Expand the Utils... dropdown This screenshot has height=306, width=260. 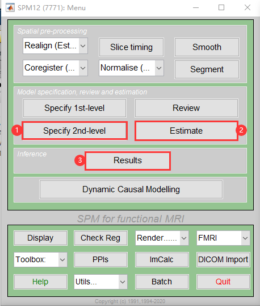coord(100,282)
